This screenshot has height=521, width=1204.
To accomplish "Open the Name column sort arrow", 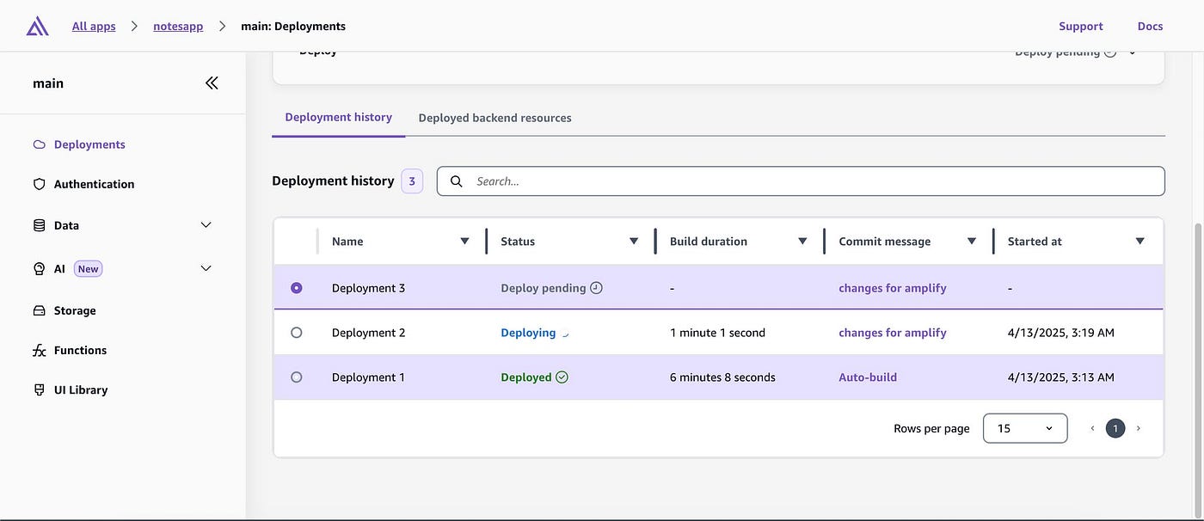I will 464,242.
